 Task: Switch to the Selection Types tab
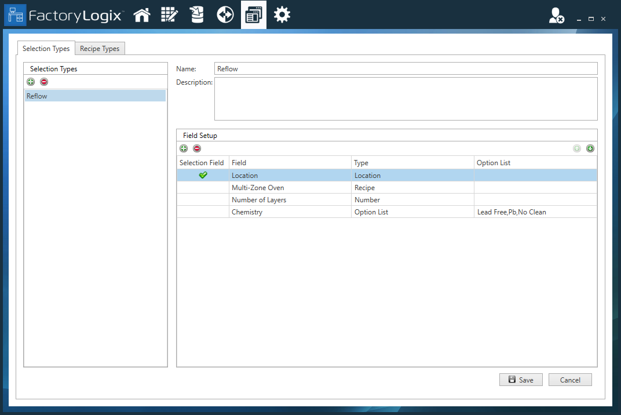click(46, 49)
